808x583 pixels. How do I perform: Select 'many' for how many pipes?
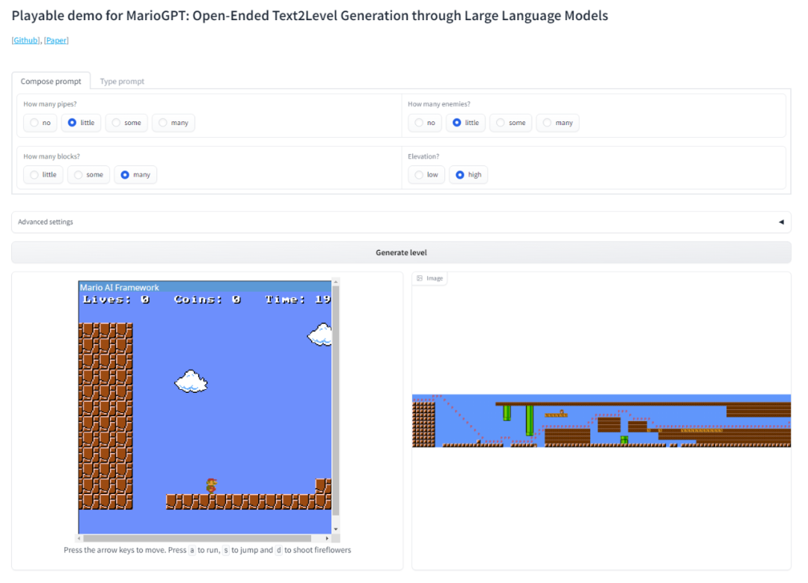[x=174, y=123]
